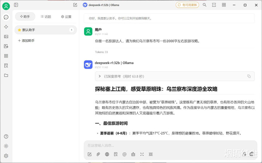Image resolution: width=262 pixels, height=163 pixels.
Task: Click the 用户 message sender name
Action: pos(98,30)
